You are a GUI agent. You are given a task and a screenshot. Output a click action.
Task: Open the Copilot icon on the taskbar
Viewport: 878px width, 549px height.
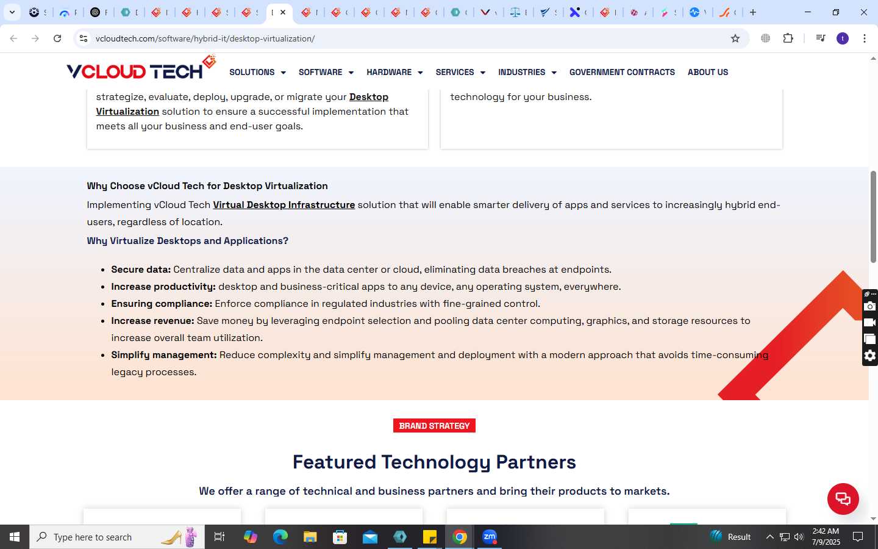pyautogui.click(x=250, y=537)
